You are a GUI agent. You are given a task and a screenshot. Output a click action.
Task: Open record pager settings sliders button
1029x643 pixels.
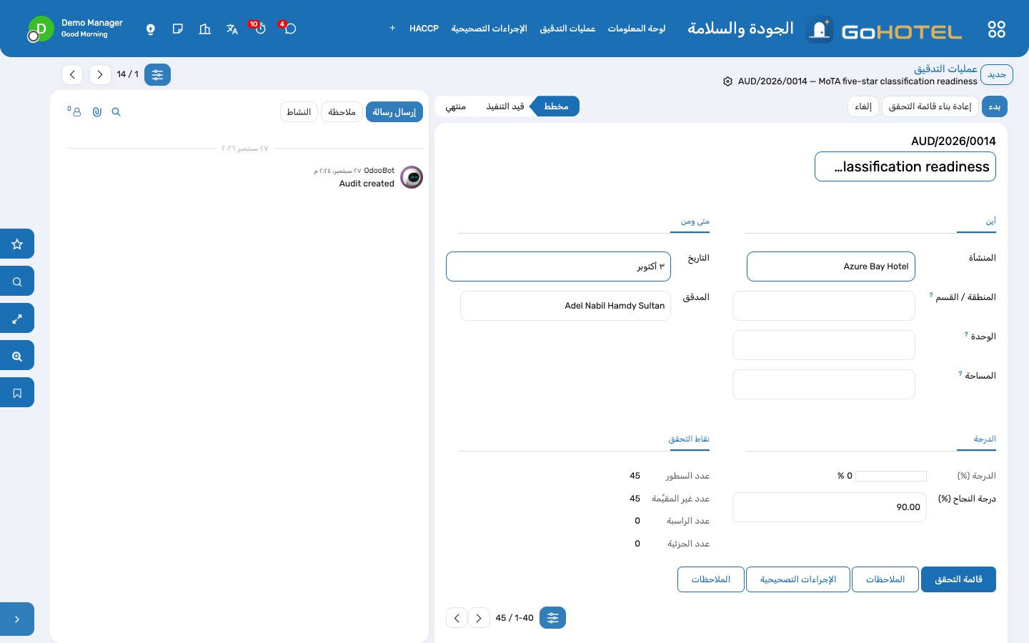[157, 74]
